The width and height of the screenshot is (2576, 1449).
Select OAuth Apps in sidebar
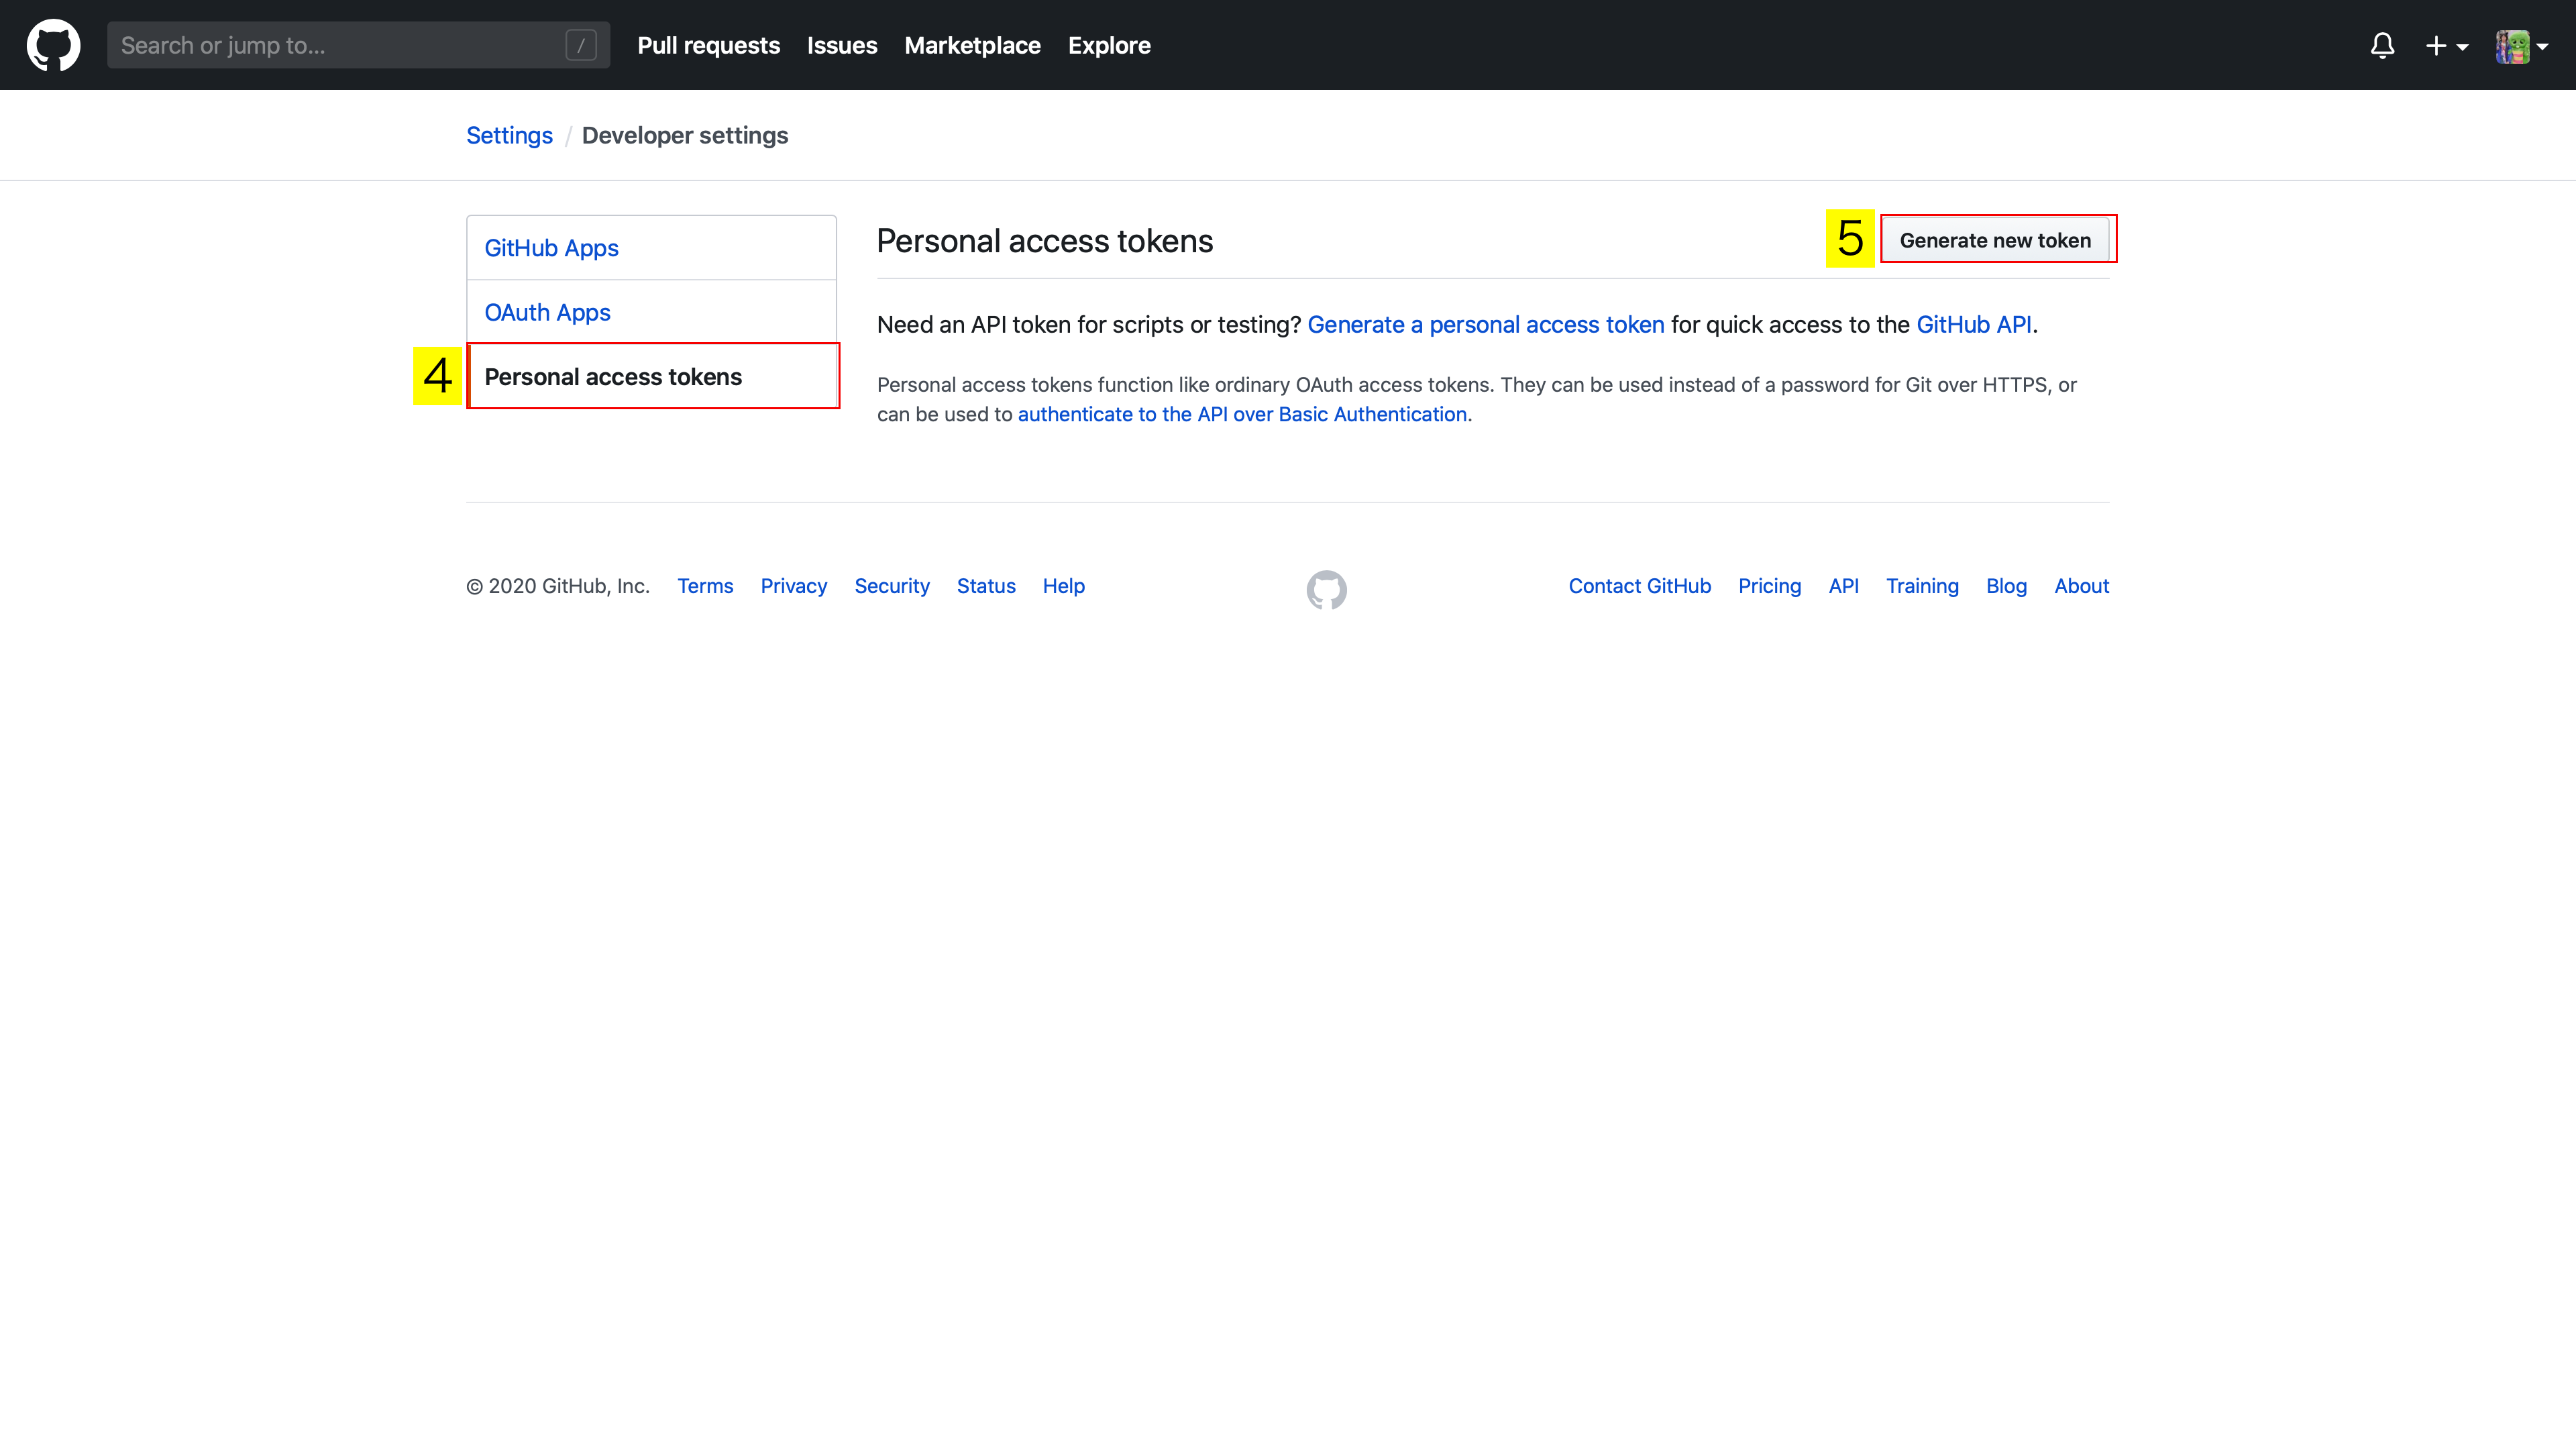coord(651,312)
